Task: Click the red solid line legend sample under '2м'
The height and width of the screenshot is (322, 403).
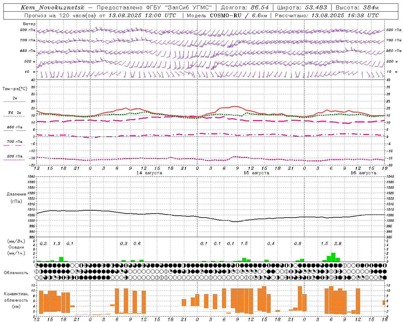Action: [x=14, y=102]
